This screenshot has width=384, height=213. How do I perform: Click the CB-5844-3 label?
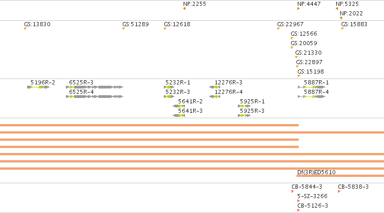tap(307, 187)
